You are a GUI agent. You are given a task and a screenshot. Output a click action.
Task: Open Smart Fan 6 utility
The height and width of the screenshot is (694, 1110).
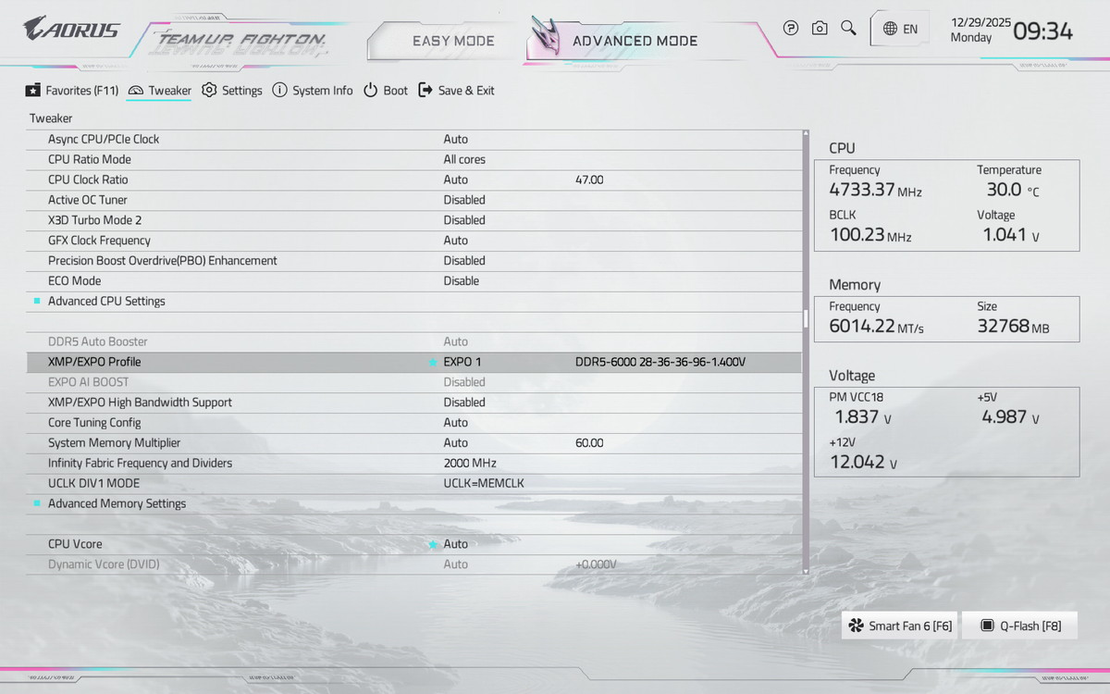[900, 626]
